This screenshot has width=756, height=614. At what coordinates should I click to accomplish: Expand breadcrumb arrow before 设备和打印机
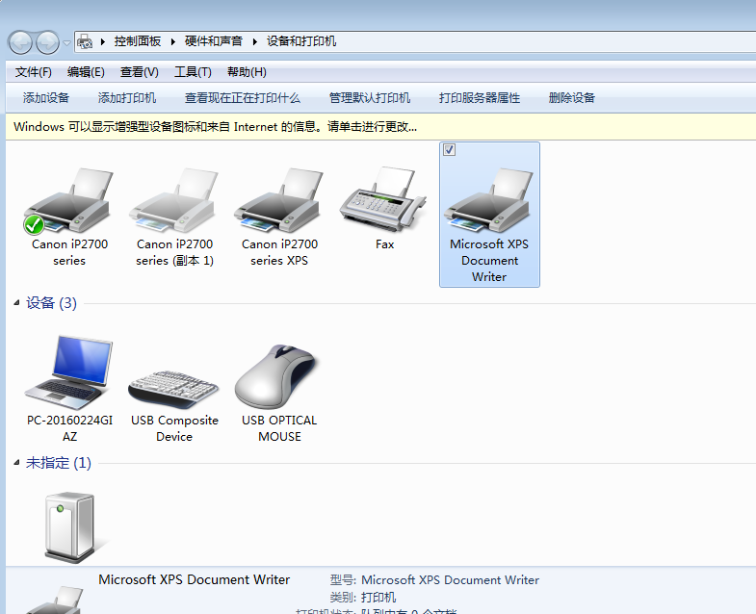255,41
